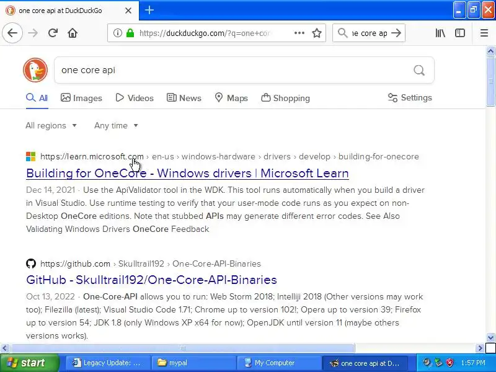The height and width of the screenshot is (372, 496).
Task: Focus the browser toolbar search field
Action: (x=369, y=33)
